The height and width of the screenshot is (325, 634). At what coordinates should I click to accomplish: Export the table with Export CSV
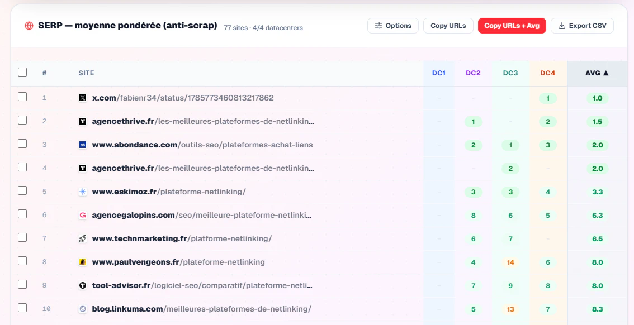coord(582,26)
